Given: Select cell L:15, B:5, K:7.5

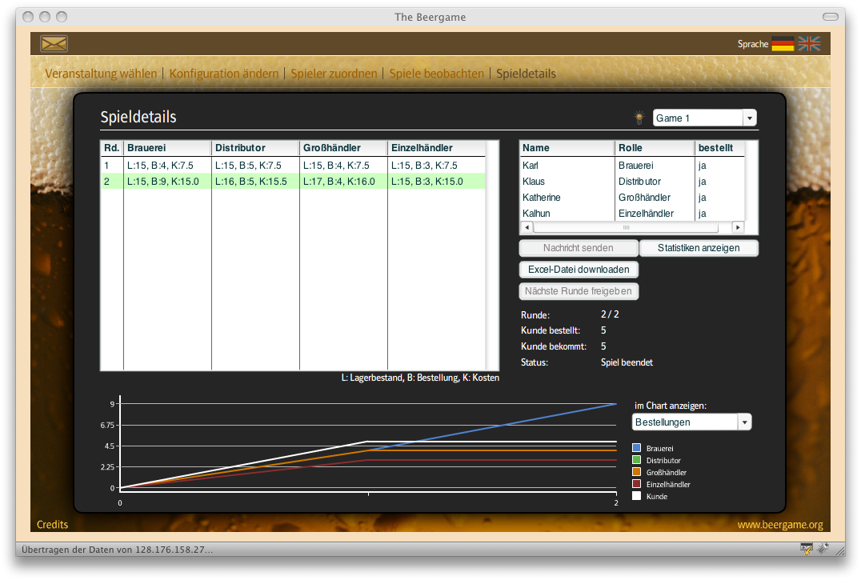Looking at the screenshot, I should (255, 165).
